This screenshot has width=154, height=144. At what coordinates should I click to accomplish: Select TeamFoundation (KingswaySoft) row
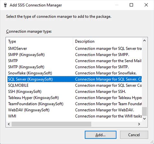click(x=74, y=104)
